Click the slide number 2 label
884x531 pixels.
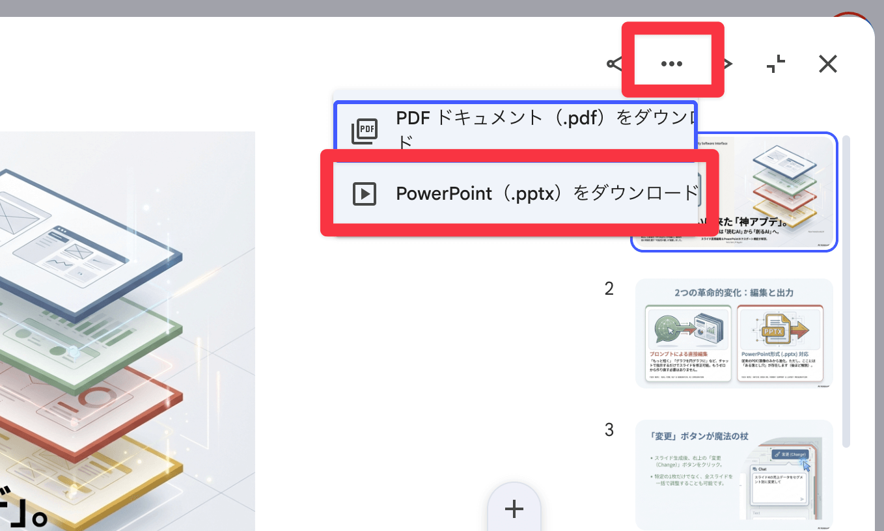(x=609, y=289)
